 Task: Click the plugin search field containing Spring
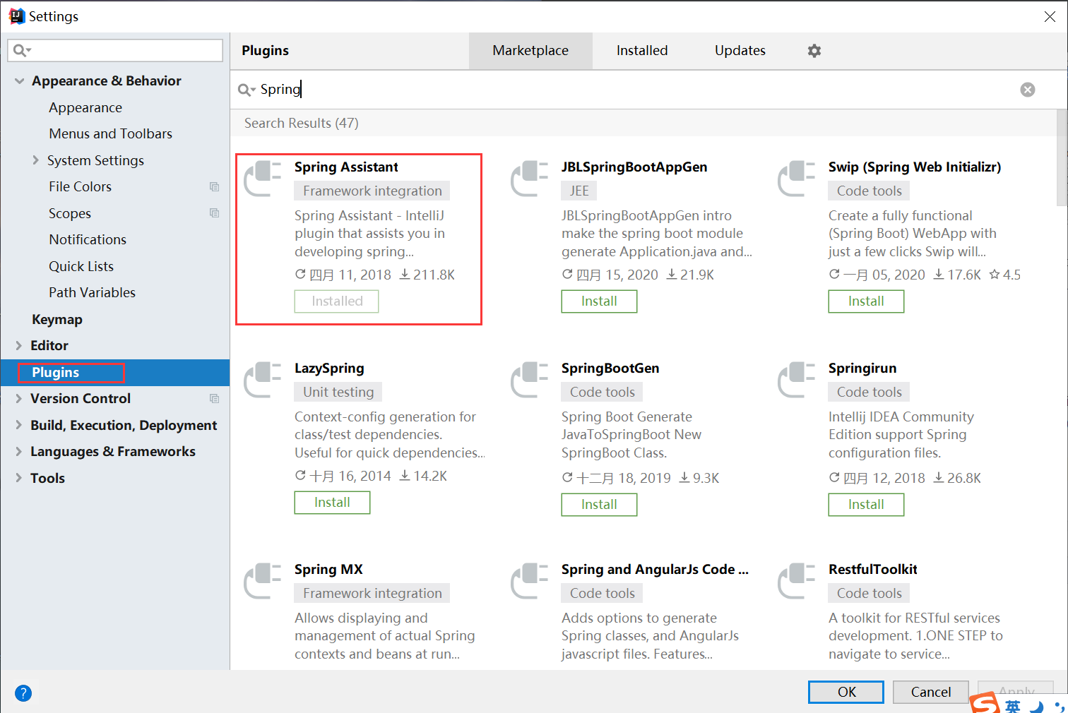(636, 90)
